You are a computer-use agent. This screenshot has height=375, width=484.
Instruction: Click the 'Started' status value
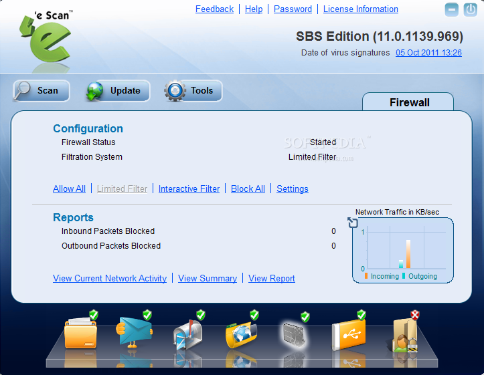[x=323, y=142]
